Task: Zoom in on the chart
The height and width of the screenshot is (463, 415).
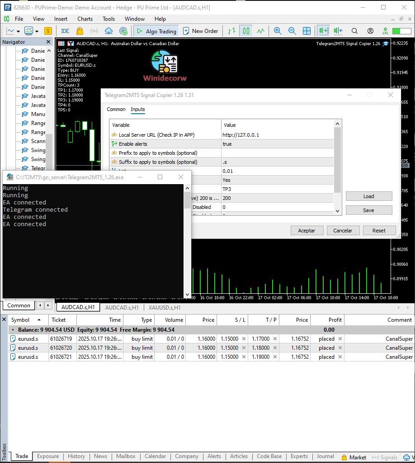Action: pos(278,31)
